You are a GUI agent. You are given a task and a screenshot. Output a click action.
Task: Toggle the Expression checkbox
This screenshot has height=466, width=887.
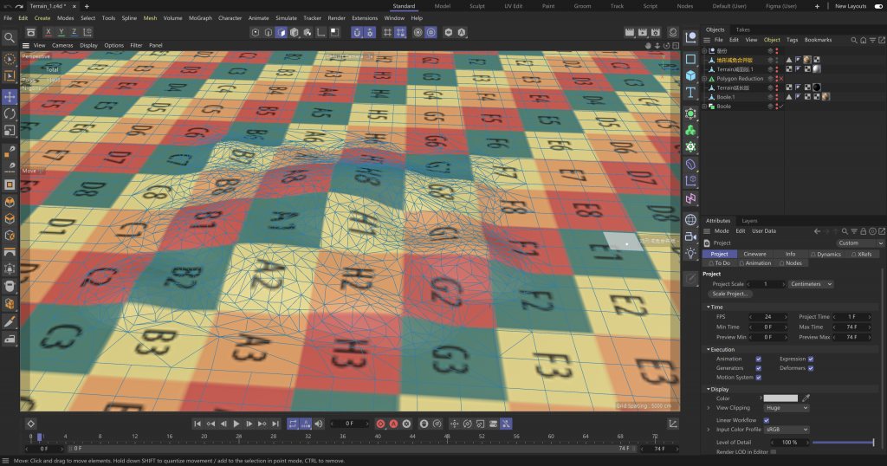click(x=811, y=359)
